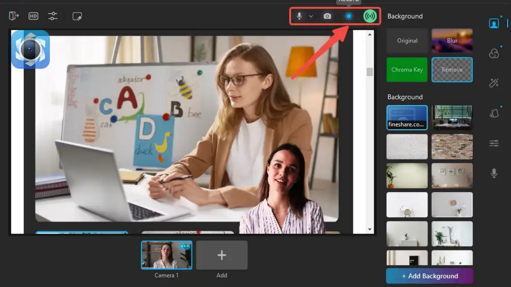The height and width of the screenshot is (287, 511).
Task: Click the Add Background button
Action: [x=429, y=276]
